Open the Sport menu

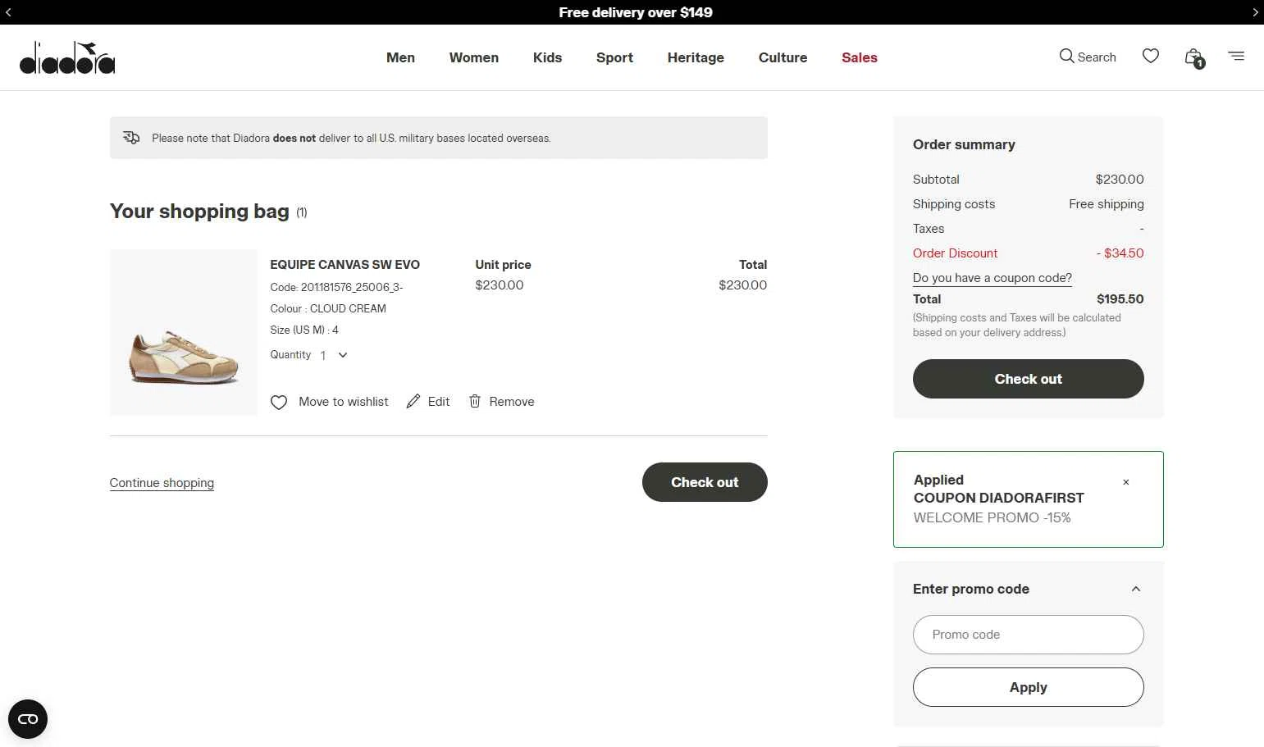click(x=614, y=57)
